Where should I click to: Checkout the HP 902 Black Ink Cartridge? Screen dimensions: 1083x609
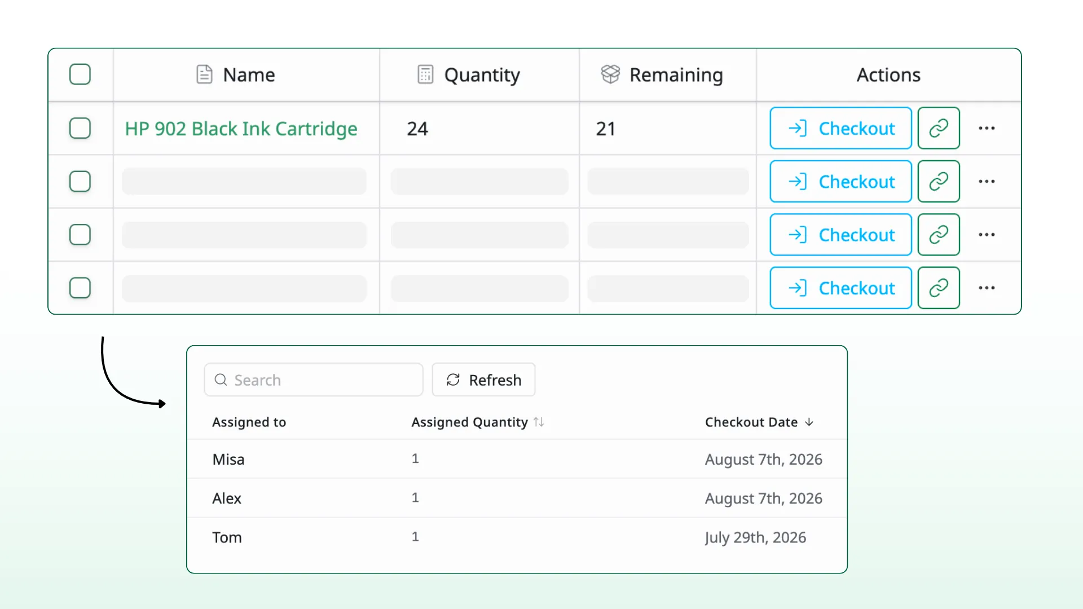pyautogui.click(x=840, y=128)
